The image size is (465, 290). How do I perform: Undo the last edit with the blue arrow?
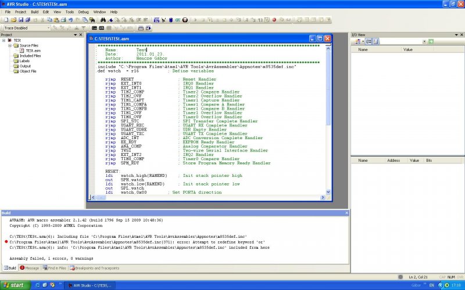tap(70, 20)
